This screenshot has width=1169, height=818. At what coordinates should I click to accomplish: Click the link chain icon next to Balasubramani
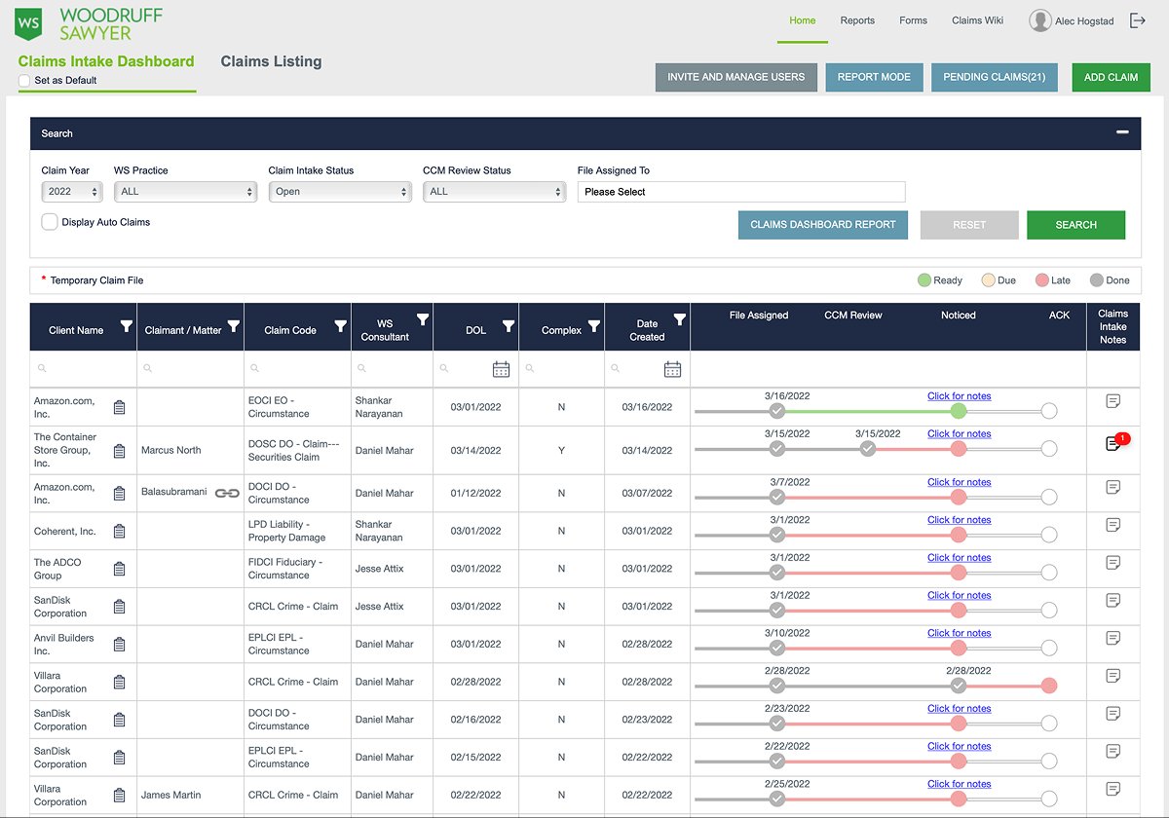tap(227, 493)
